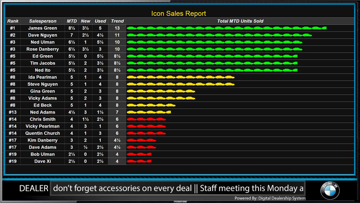Click Tim Jacobs' Trend value 8½
Viewport: 360px width, 203px height.
pos(117,63)
